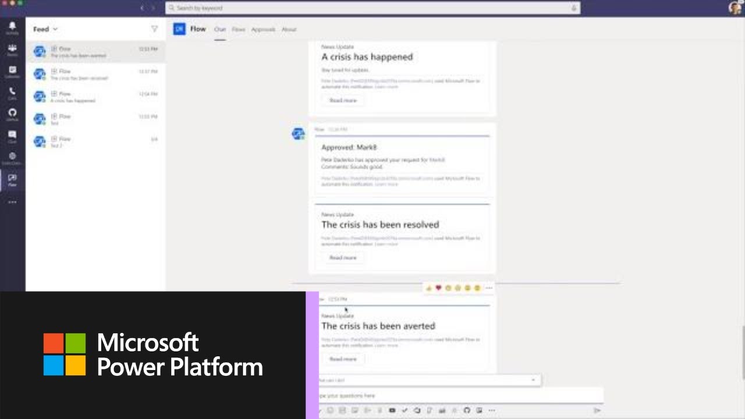The width and height of the screenshot is (745, 419).
Task: Click the Flow app logo in header
Action: [x=179, y=29]
